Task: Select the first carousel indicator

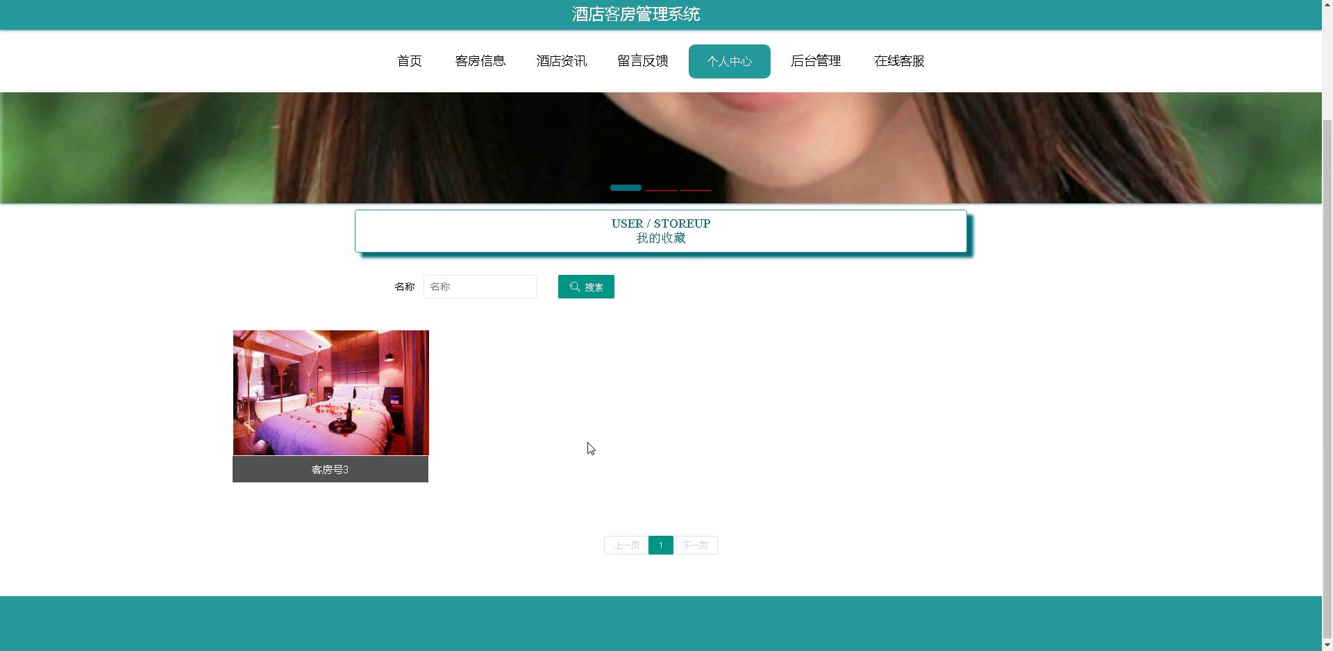Action: pyautogui.click(x=626, y=187)
